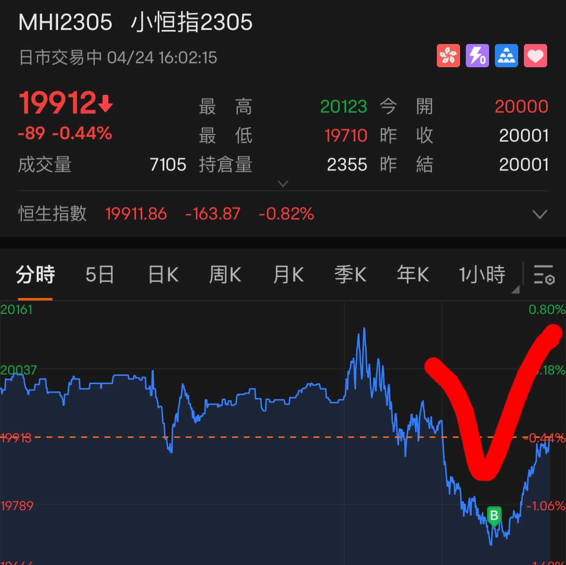Screen dimensions: 566x565
Task: Switch to the 日K tab
Action: pos(163,275)
